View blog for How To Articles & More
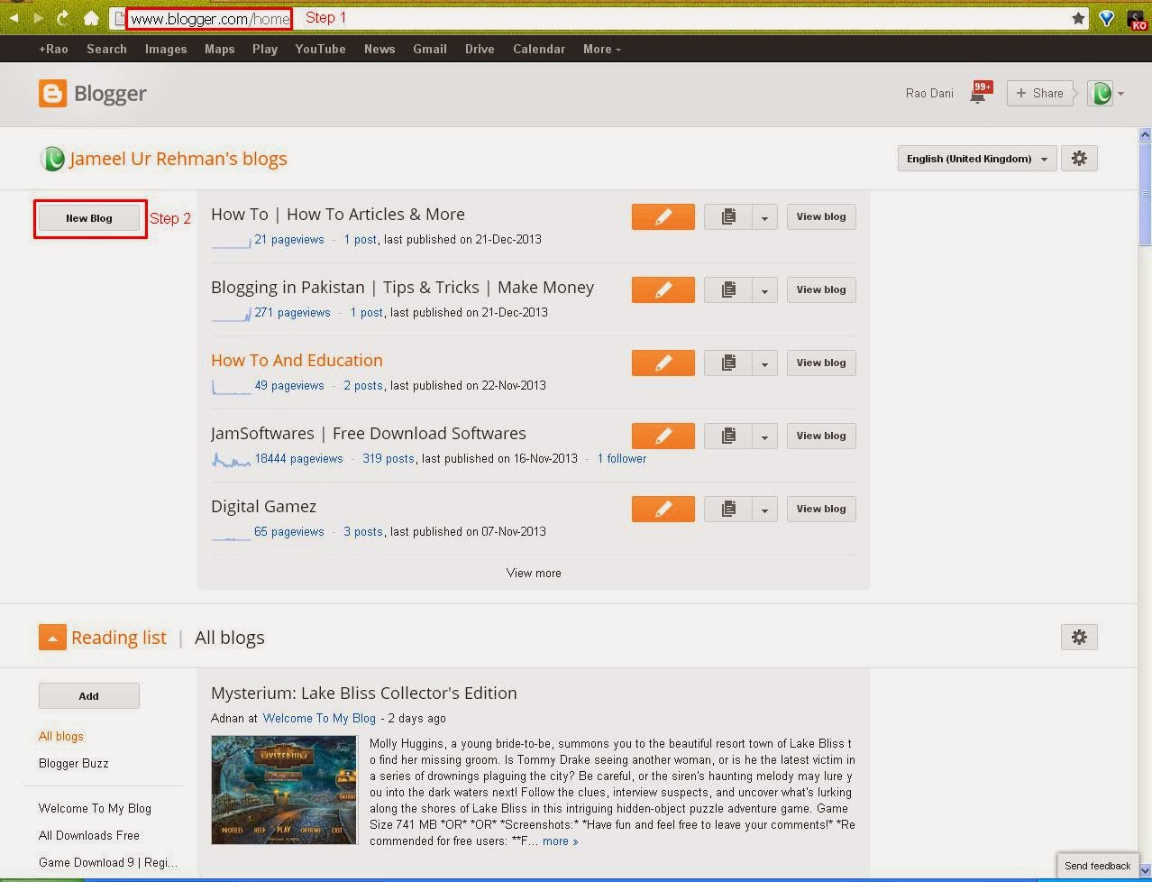The height and width of the screenshot is (882, 1152). pyautogui.click(x=821, y=216)
